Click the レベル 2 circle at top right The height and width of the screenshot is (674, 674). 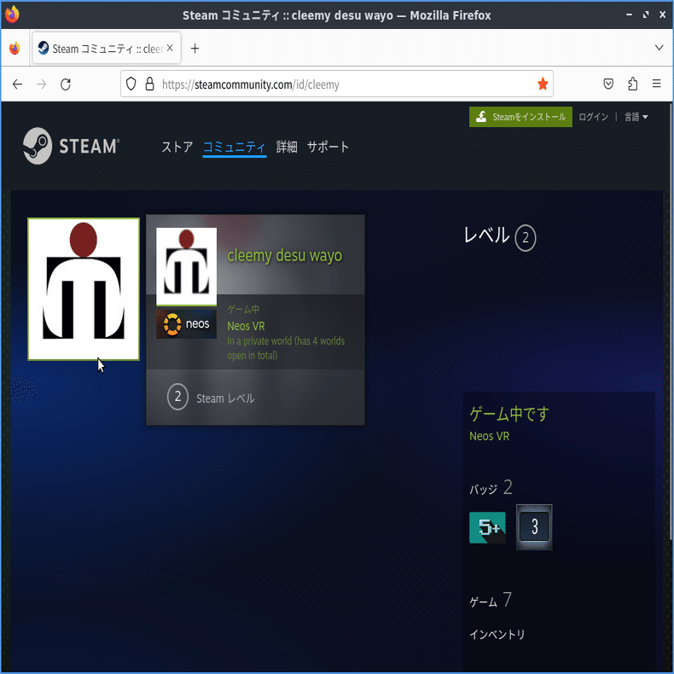coord(526,238)
